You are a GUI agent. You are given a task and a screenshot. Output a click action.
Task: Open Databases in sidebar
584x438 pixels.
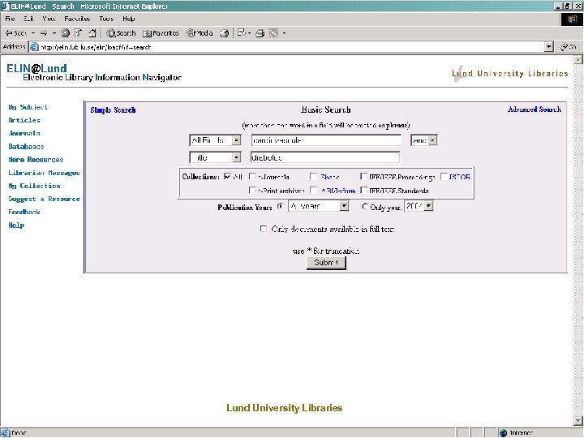26,146
